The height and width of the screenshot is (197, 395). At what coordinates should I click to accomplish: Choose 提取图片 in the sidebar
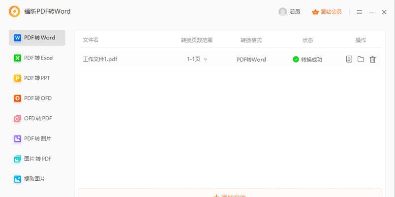37,179
